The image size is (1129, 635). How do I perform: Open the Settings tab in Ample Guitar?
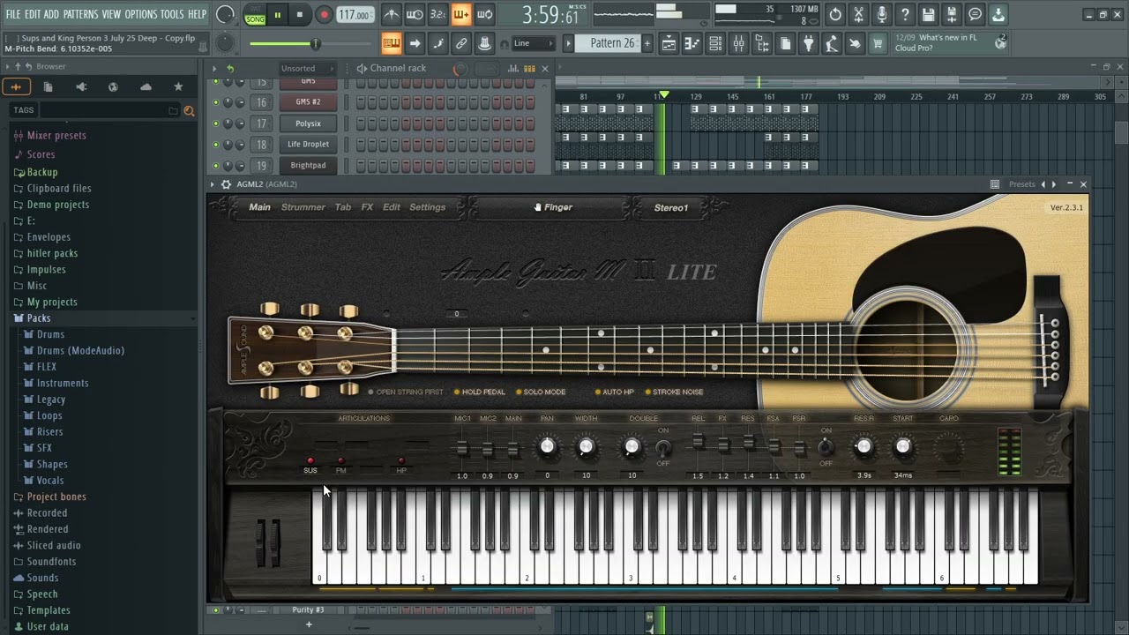click(x=428, y=208)
